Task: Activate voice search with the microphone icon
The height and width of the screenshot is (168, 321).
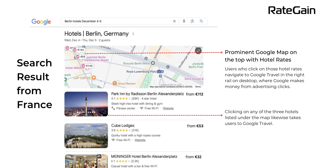Action: [x=184, y=21]
